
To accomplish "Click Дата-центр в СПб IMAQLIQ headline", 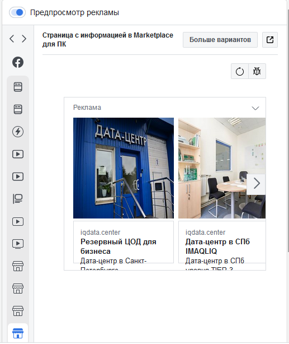I will (217, 247).
